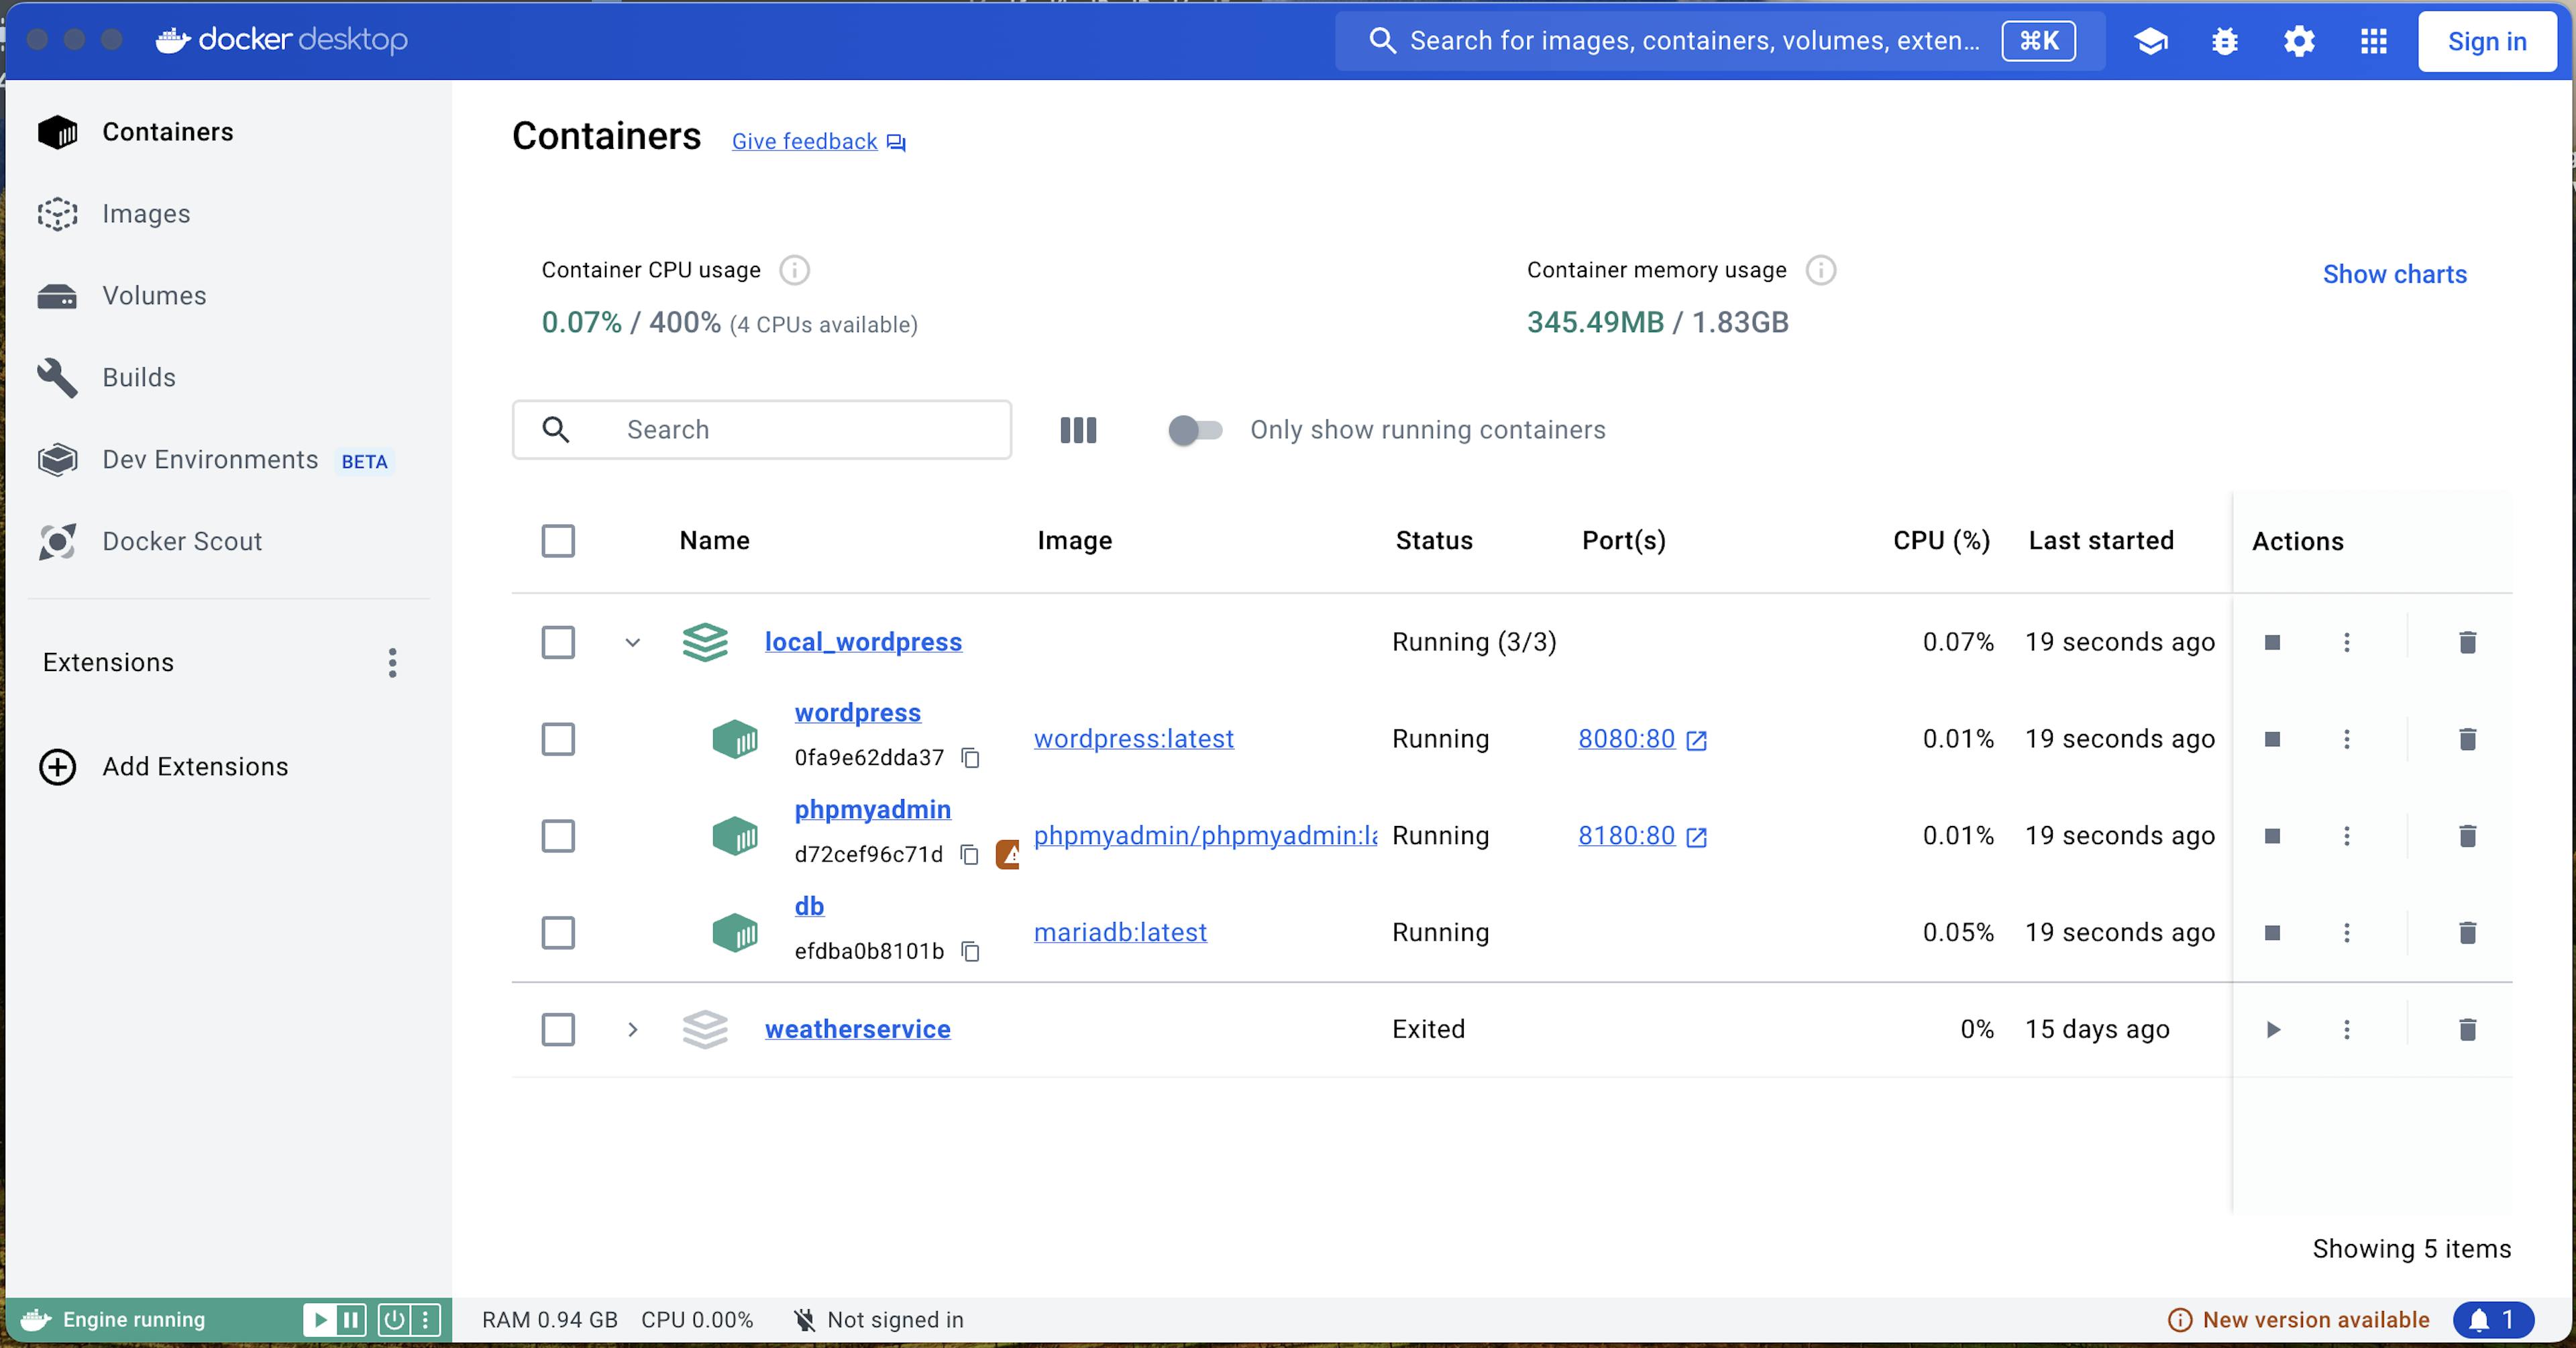Pause engine with pause button in status bar
2576x1348 pixels.
tap(350, 1320)
